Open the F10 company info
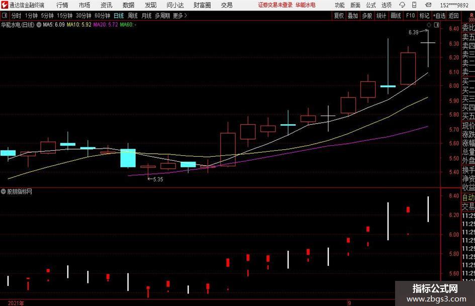This screenshot has height=306, width=475. tap(410, 16)
